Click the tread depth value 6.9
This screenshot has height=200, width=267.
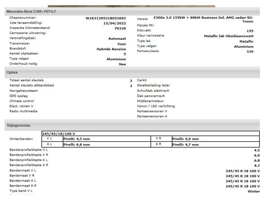pyautogui.click(x=257, y=156)
